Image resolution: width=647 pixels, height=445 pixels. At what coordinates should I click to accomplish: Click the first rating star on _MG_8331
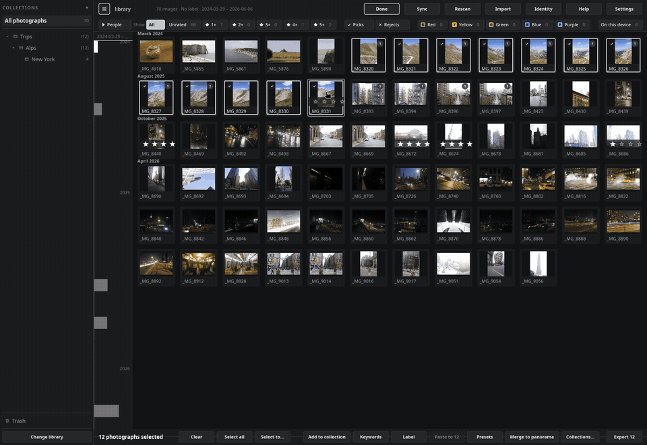(x=315, y=102)
